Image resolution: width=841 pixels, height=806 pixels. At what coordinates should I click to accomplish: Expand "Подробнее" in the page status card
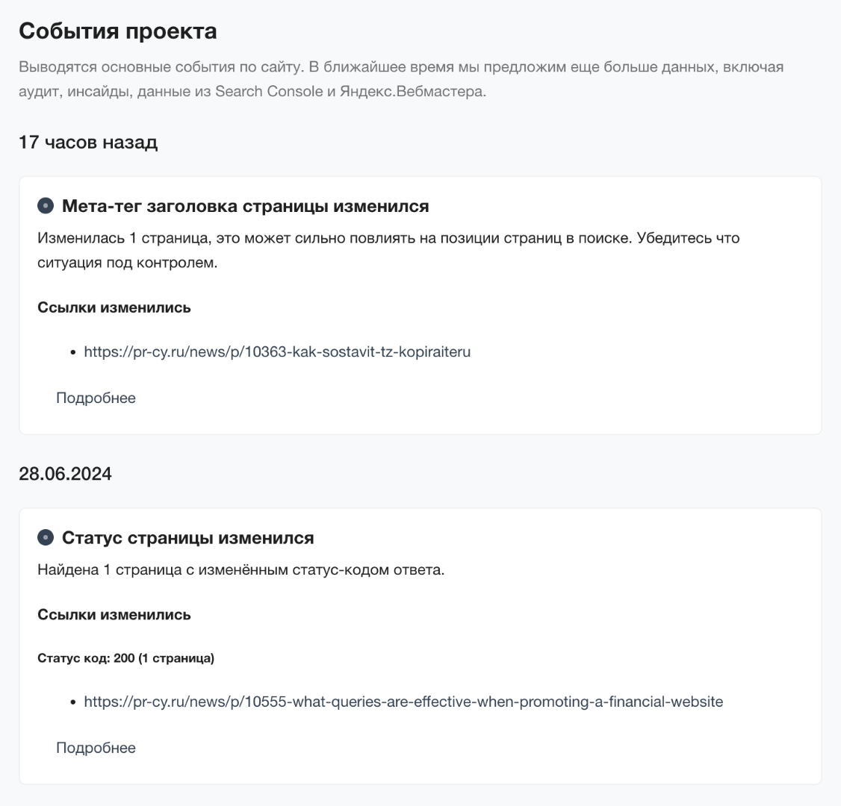(96, 748)
